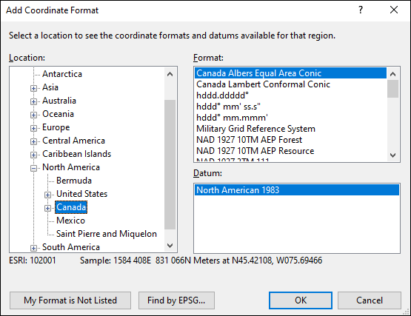This screenshot has width=411, height=316.
Task: Expand the Canada tree node
Action: [47, 208]
